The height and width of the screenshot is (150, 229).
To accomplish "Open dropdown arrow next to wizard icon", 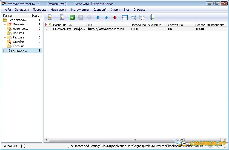I will [56, 17].
